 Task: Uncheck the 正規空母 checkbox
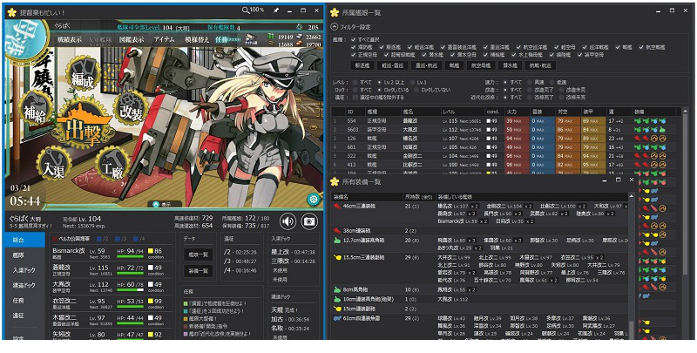point(354,55)
